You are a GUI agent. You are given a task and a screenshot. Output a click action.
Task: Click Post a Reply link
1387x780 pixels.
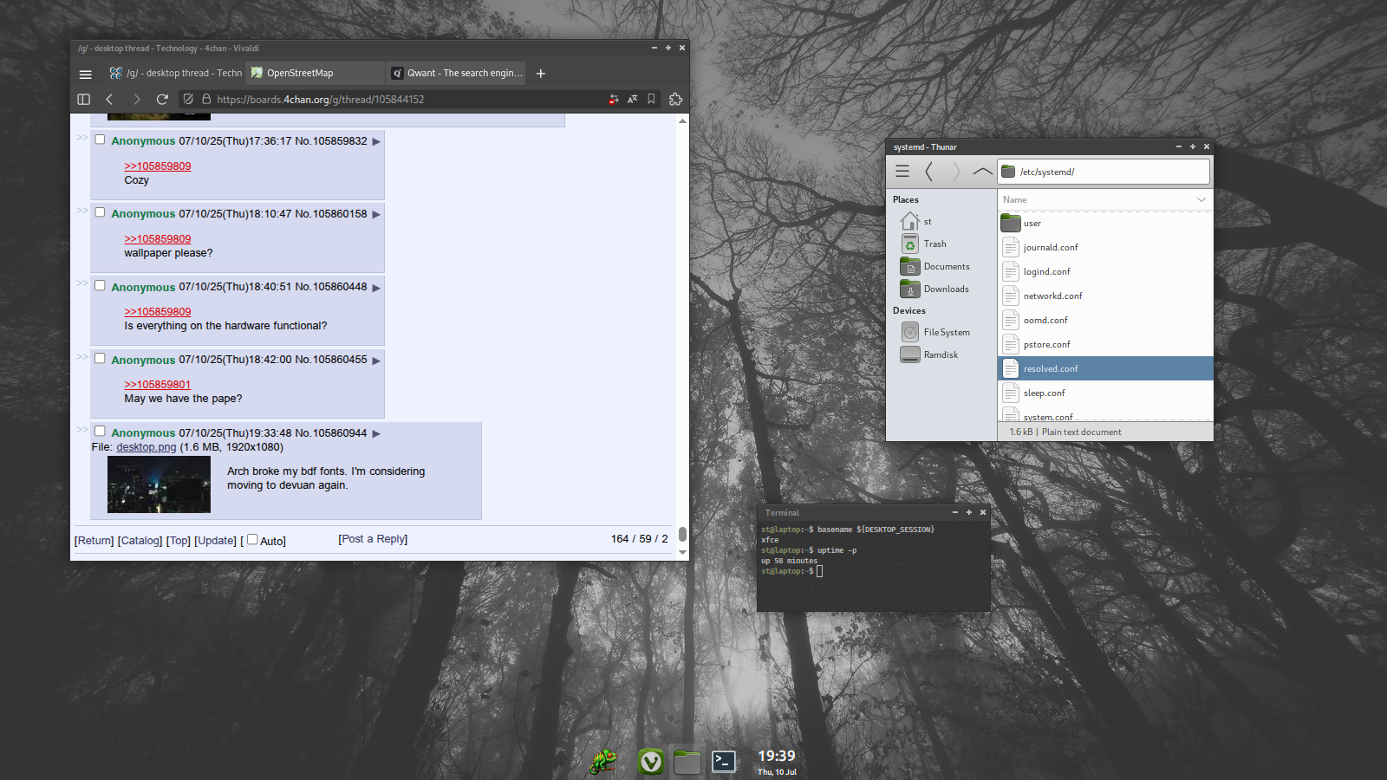click(373, 539)
